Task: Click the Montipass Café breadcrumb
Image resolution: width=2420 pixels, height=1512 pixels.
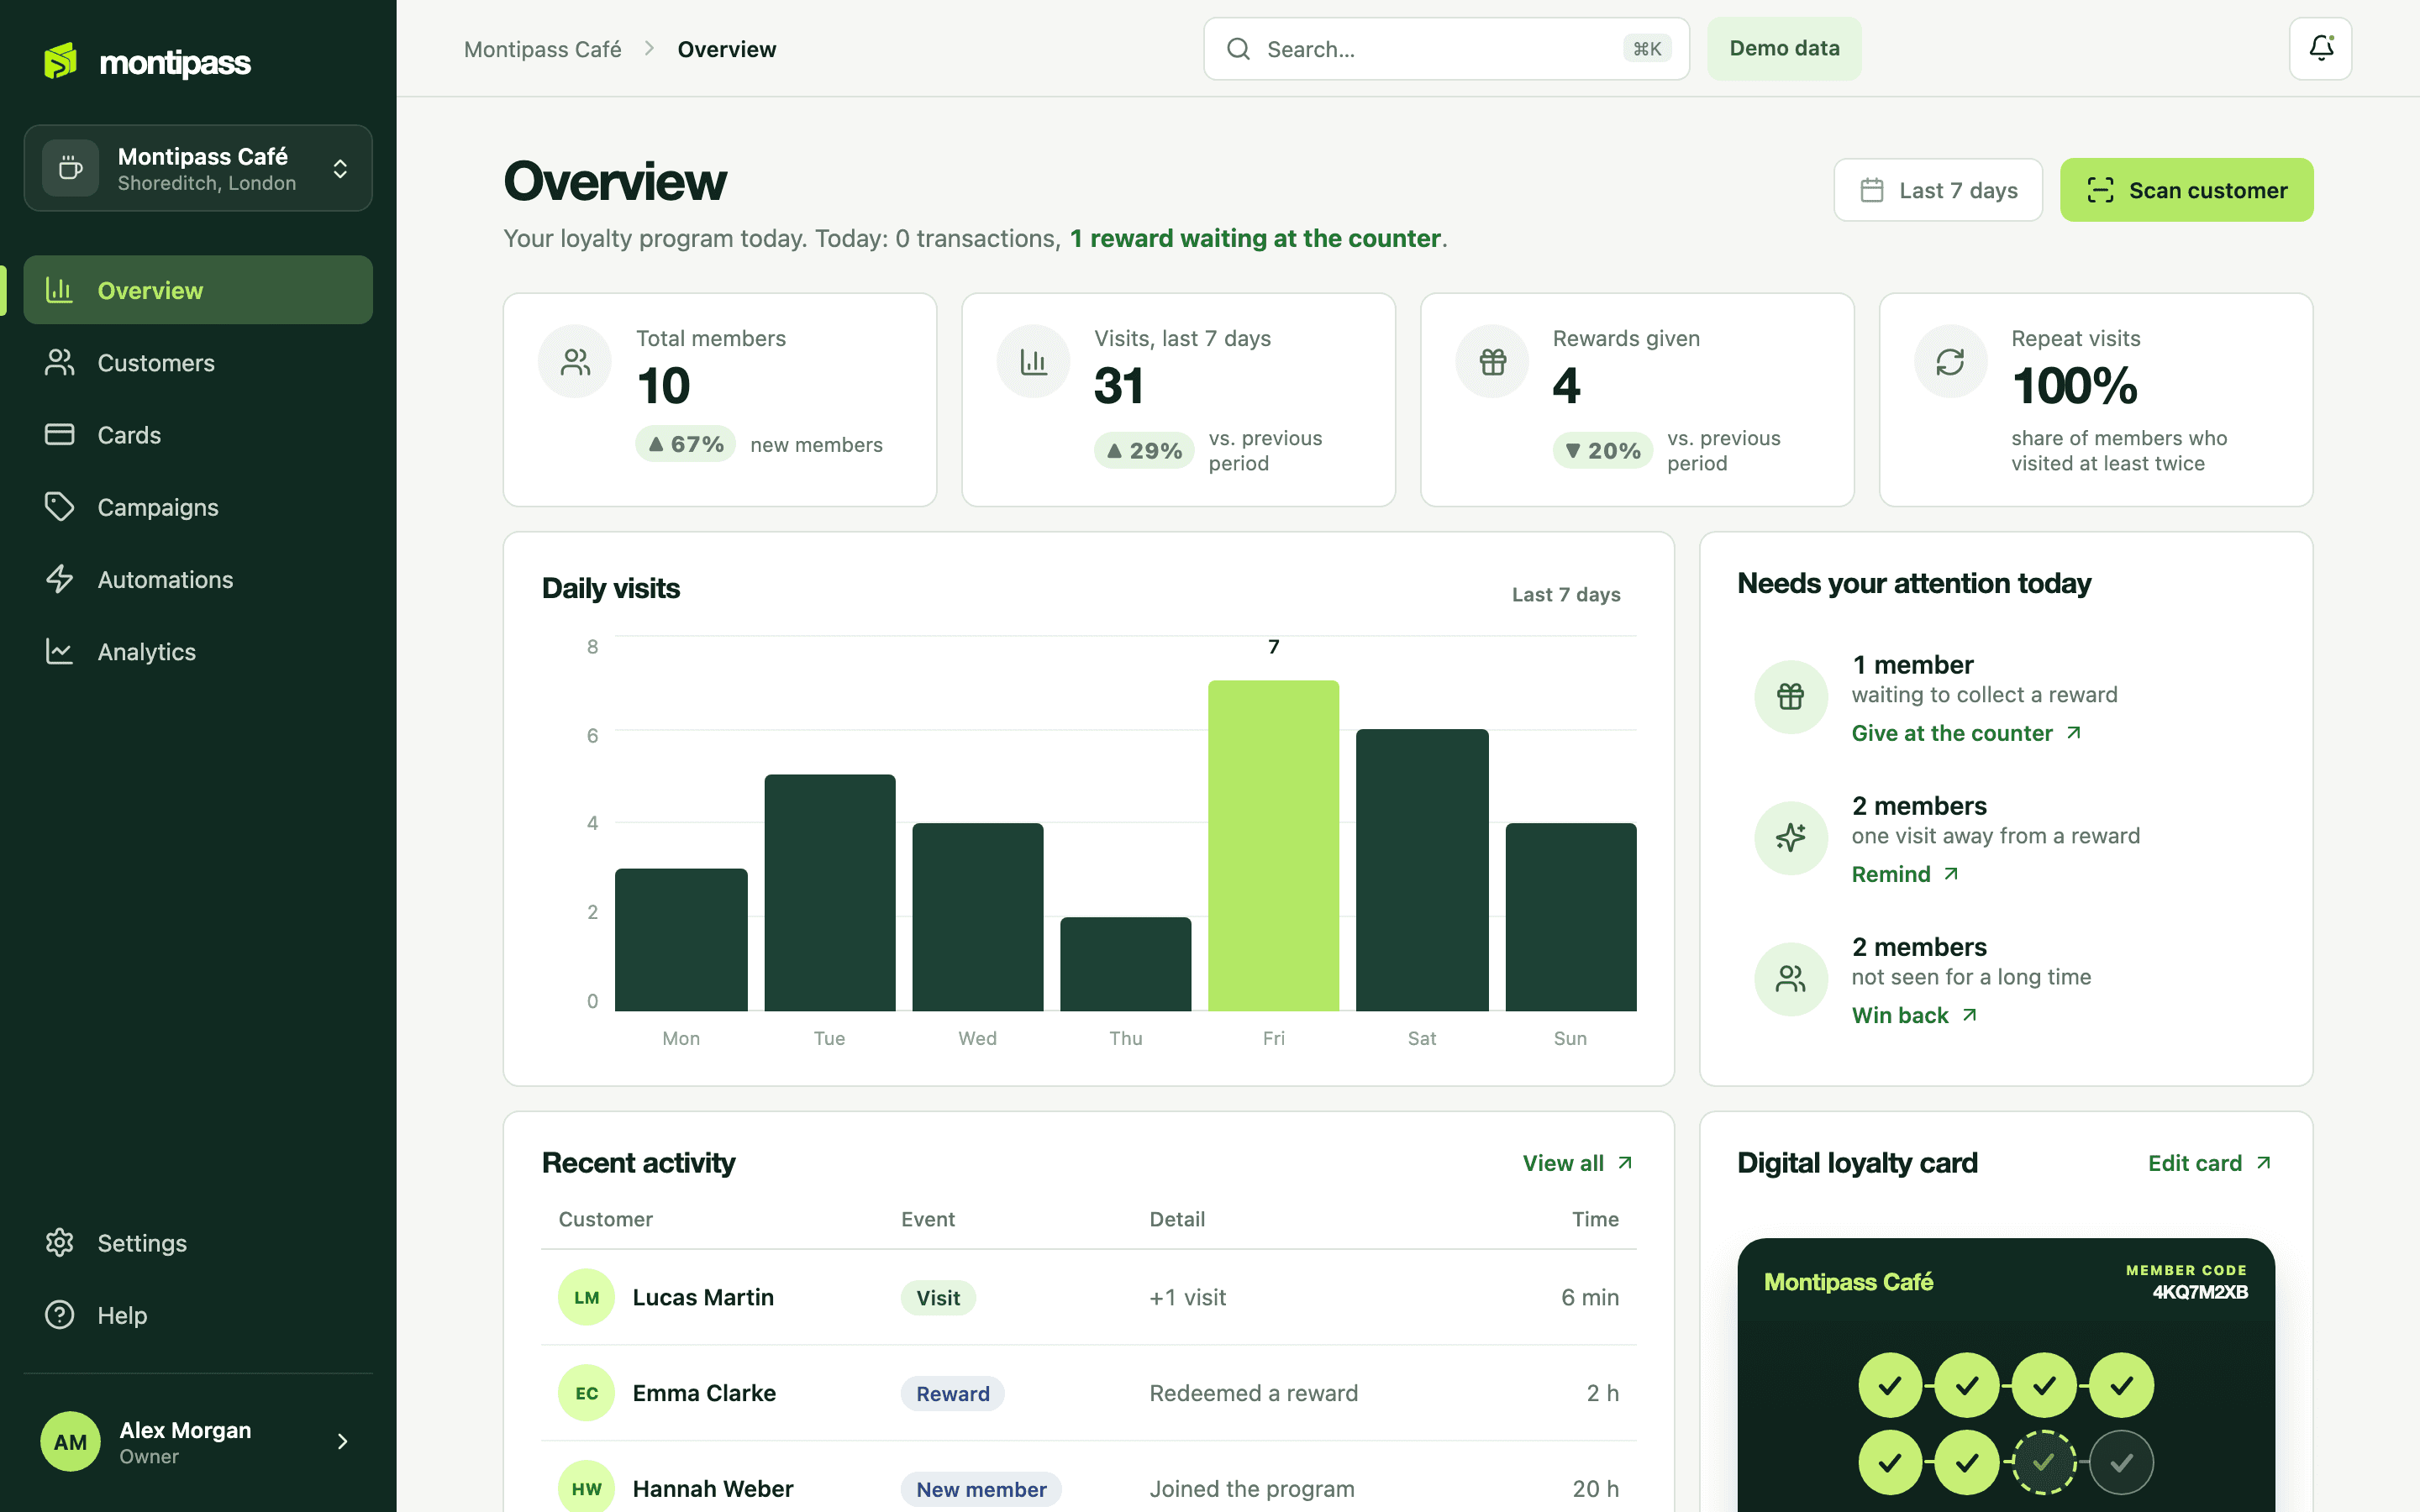Action: coord(542,49)
